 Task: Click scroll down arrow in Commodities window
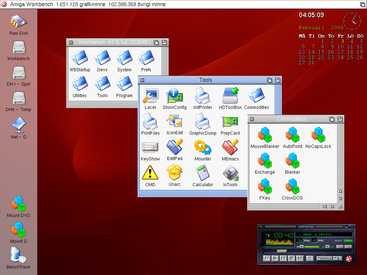pyautogui.click(x=340, y=198)
